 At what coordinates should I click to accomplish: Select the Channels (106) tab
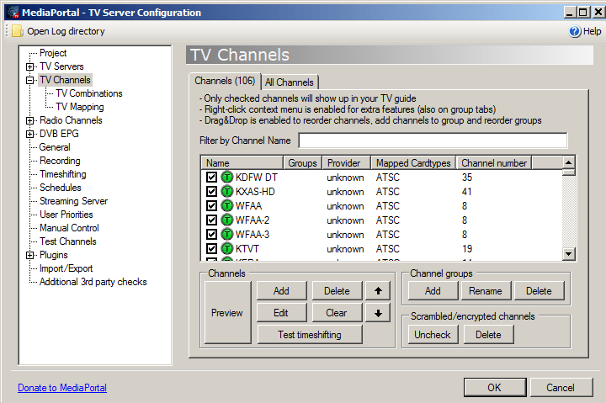tap(225, 81)
